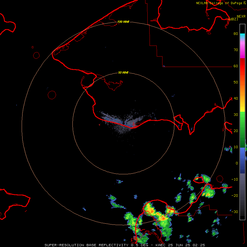The image size is (247, 247).
Task: Click the radar site at the bow-tie clutter center
Action: point(123,123)
